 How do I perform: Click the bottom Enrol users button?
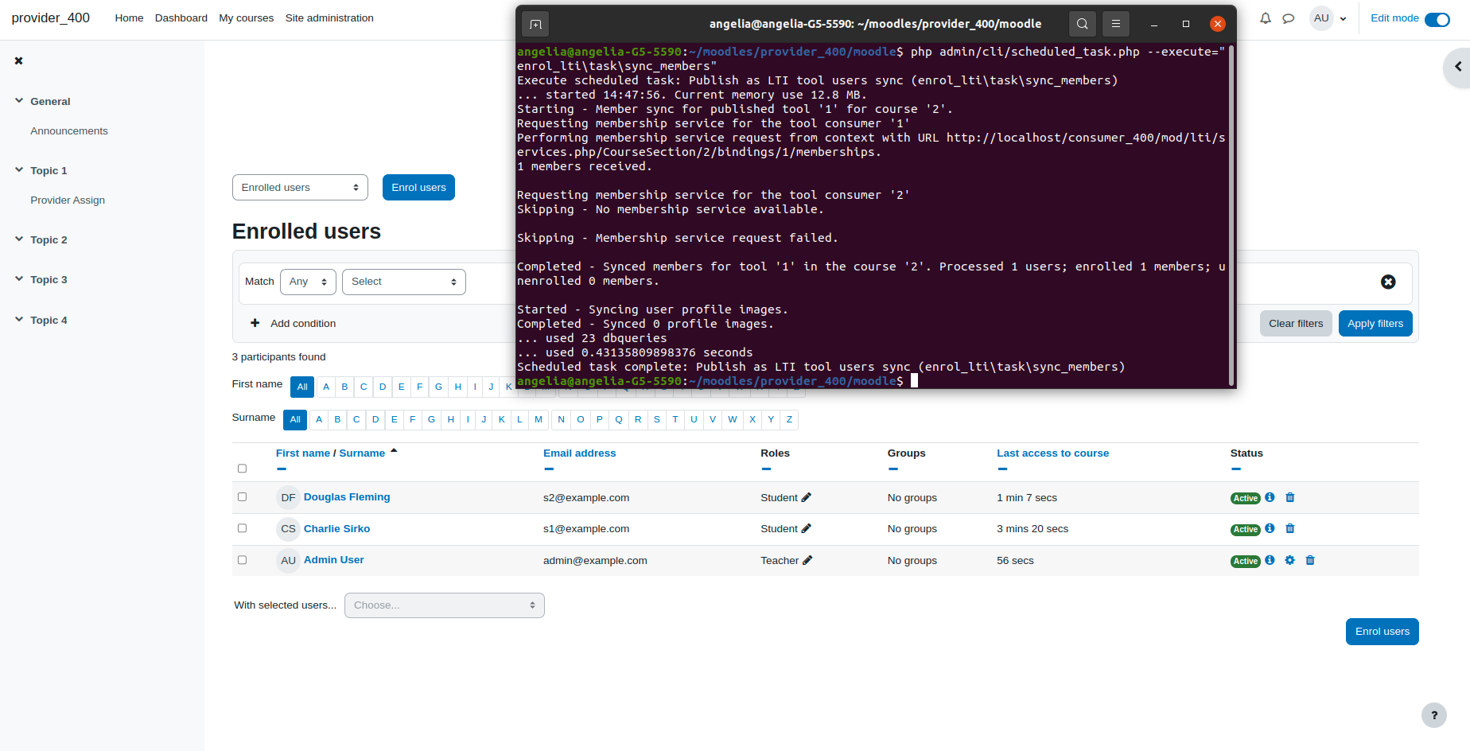click(x=1382, y=632)
